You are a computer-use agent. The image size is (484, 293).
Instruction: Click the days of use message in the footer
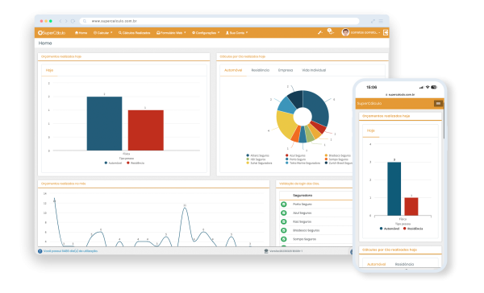[70, 251]
